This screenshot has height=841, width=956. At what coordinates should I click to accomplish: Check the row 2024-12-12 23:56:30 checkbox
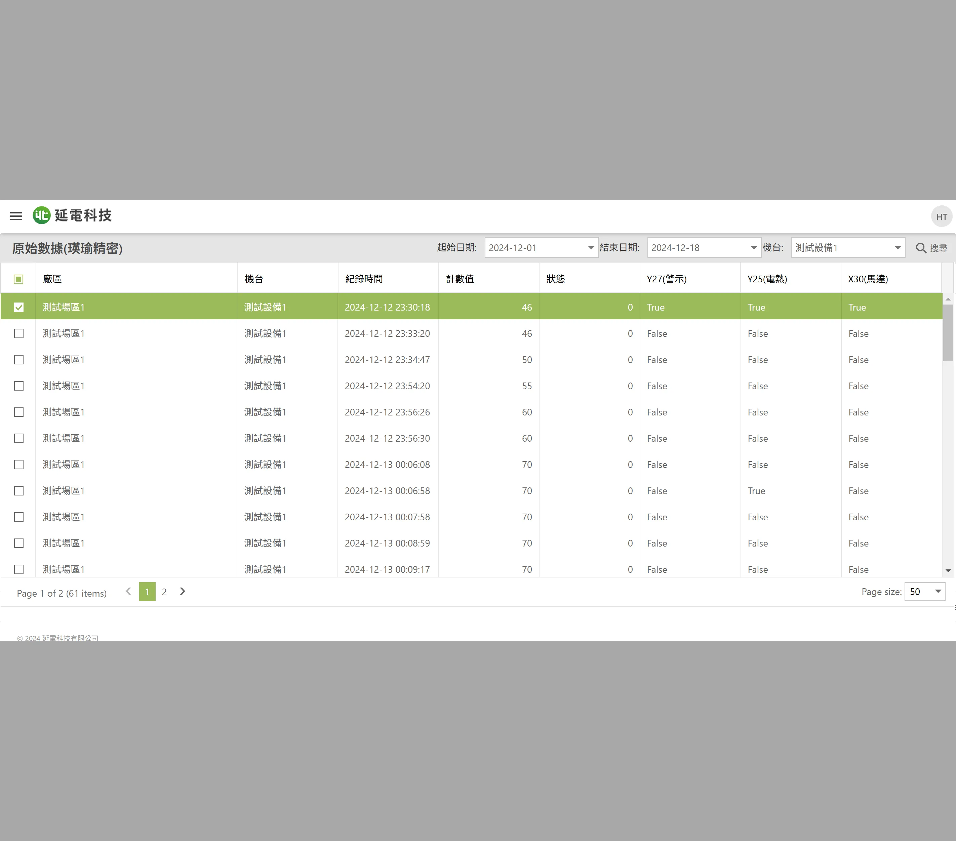click(19, 438)
